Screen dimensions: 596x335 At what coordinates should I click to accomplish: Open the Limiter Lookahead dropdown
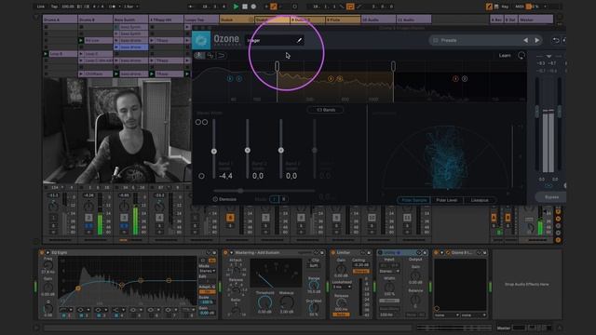tap(342, 287)
